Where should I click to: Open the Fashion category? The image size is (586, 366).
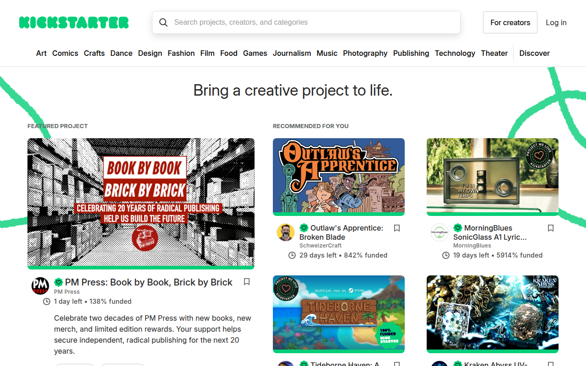coord(181,53)
